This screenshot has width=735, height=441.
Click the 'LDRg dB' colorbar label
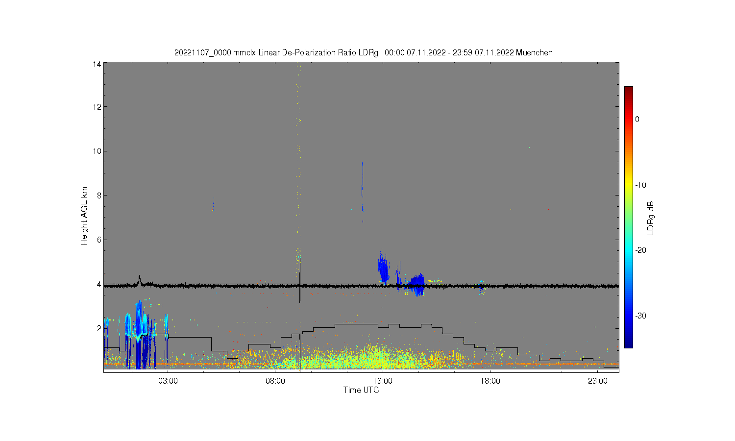point(650,218)
